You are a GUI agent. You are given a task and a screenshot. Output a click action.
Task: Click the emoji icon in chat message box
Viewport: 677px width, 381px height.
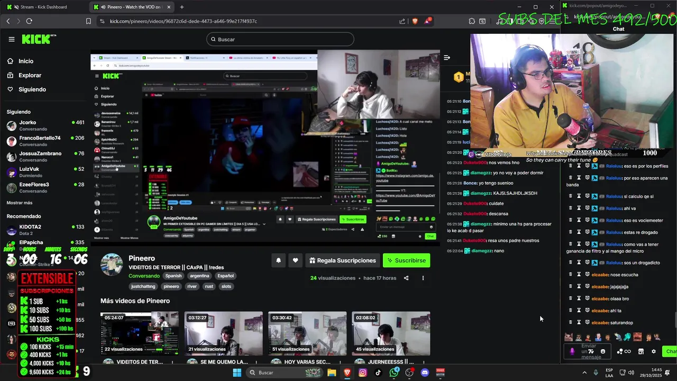pyautogui.click(x=603, y=351)
